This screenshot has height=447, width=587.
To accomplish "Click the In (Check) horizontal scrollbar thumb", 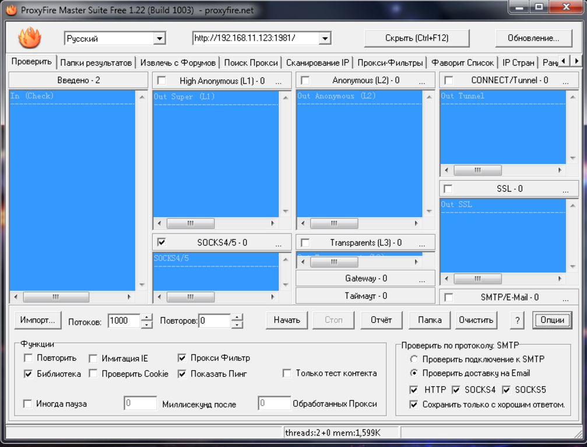I will [56, 297].
